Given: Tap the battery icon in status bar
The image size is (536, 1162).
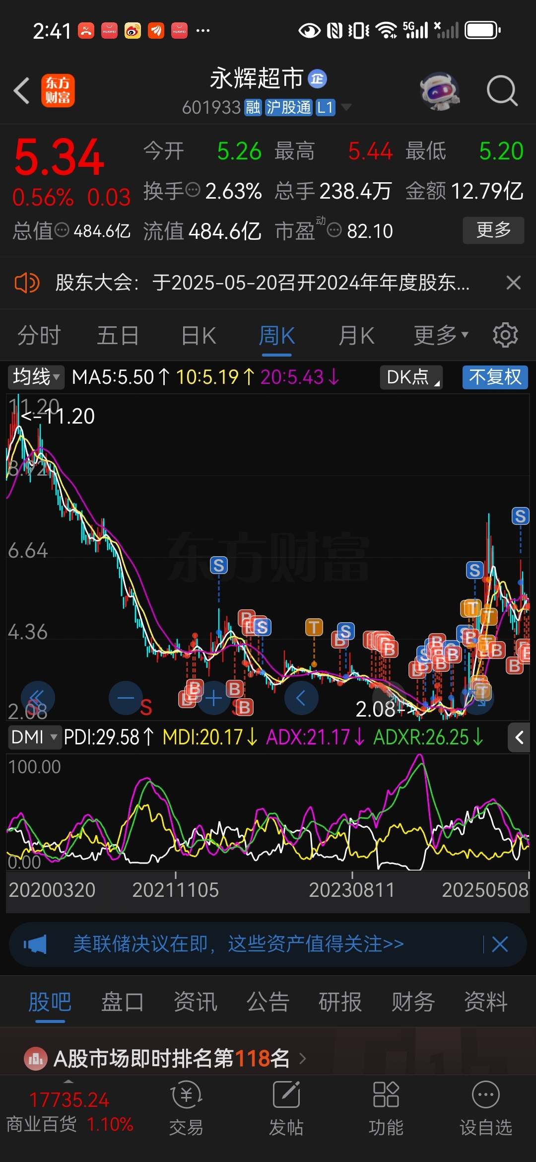Looking at the screenshot, I should tap(482, 30).
